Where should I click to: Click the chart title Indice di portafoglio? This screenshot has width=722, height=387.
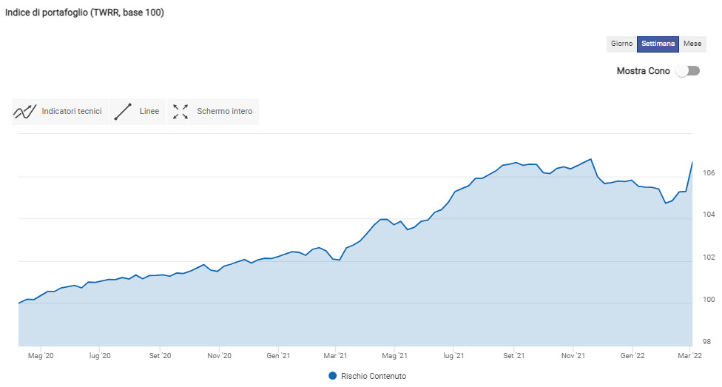tap(85, 13)
